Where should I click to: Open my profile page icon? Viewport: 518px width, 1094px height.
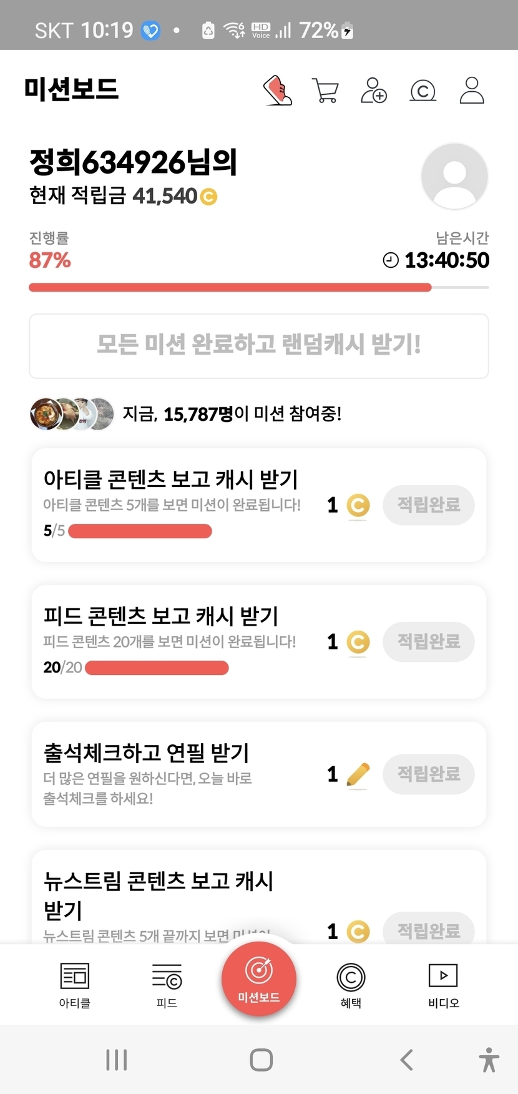point(472,91)
